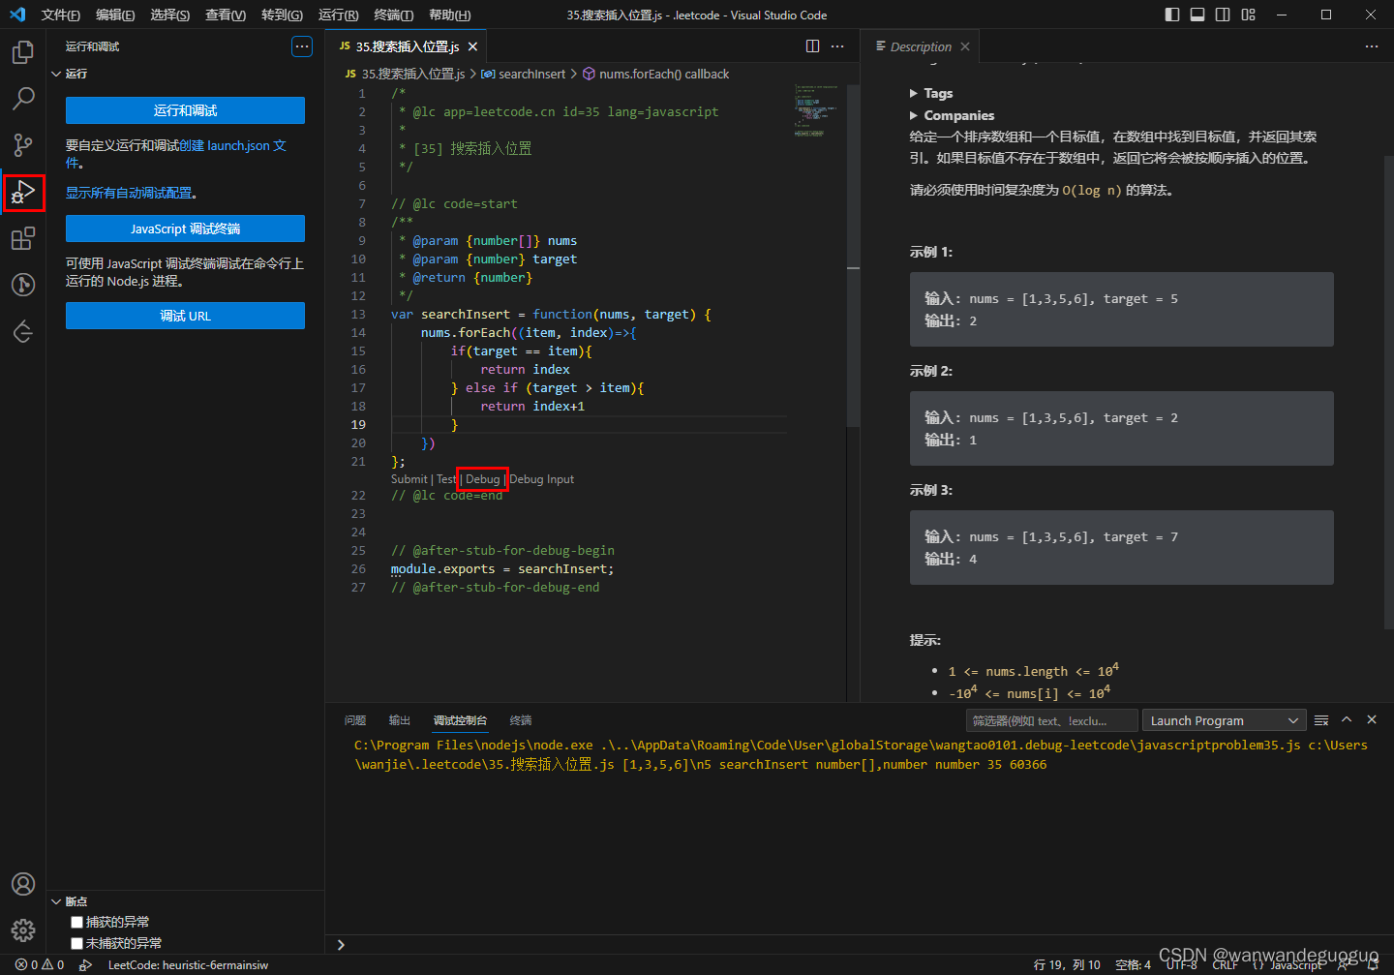
Task: Expand the Tags section in Description
Action: (931, 93)
